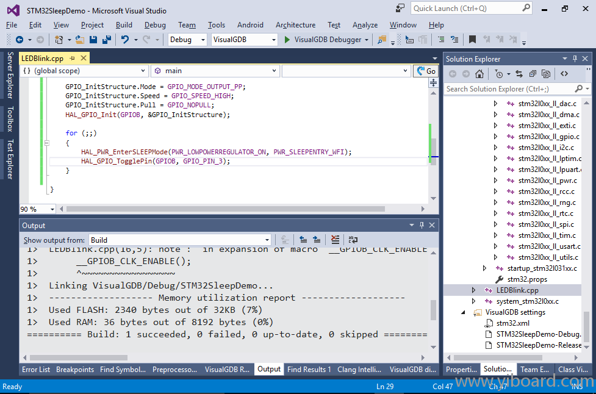Expand the LEDBlink.cpp tree node
Image resolution: width=596 pixels, height=394 pixels.
coord(473,290)
